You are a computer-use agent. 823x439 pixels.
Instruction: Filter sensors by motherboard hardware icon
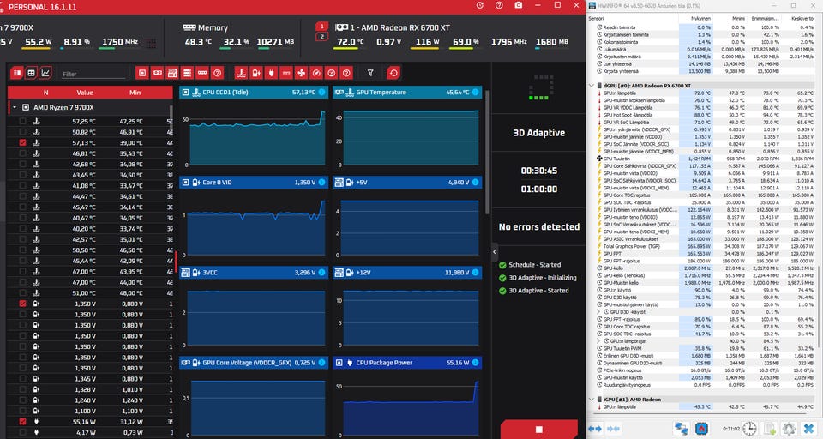coord(172,73)
